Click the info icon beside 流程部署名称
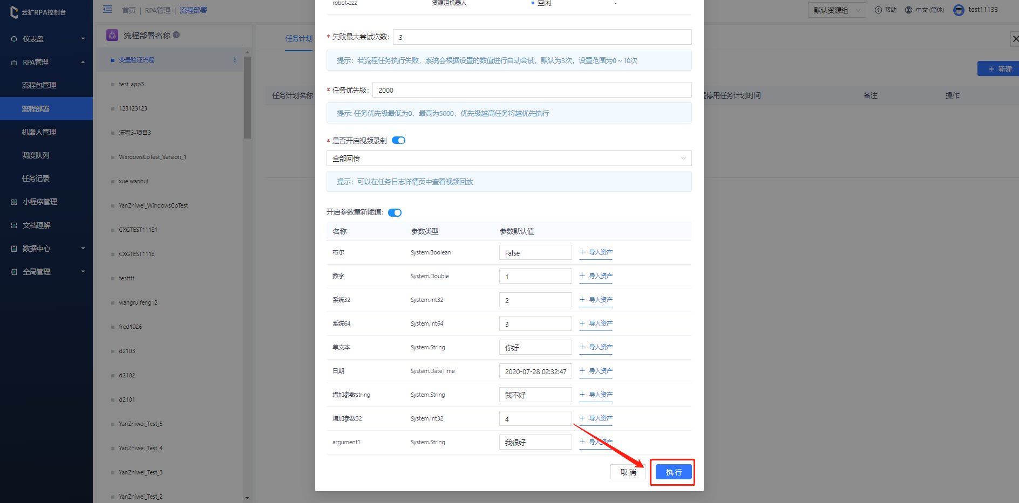The image size is (1019, 503). point(176,35)
